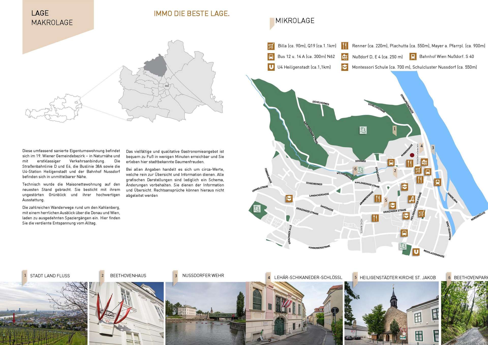488x345 pixels.
Task: Click map marker number 1 in the green area
Action: tap(394, 130)
